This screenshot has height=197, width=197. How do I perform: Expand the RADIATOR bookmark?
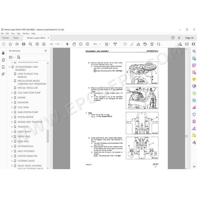12,102
